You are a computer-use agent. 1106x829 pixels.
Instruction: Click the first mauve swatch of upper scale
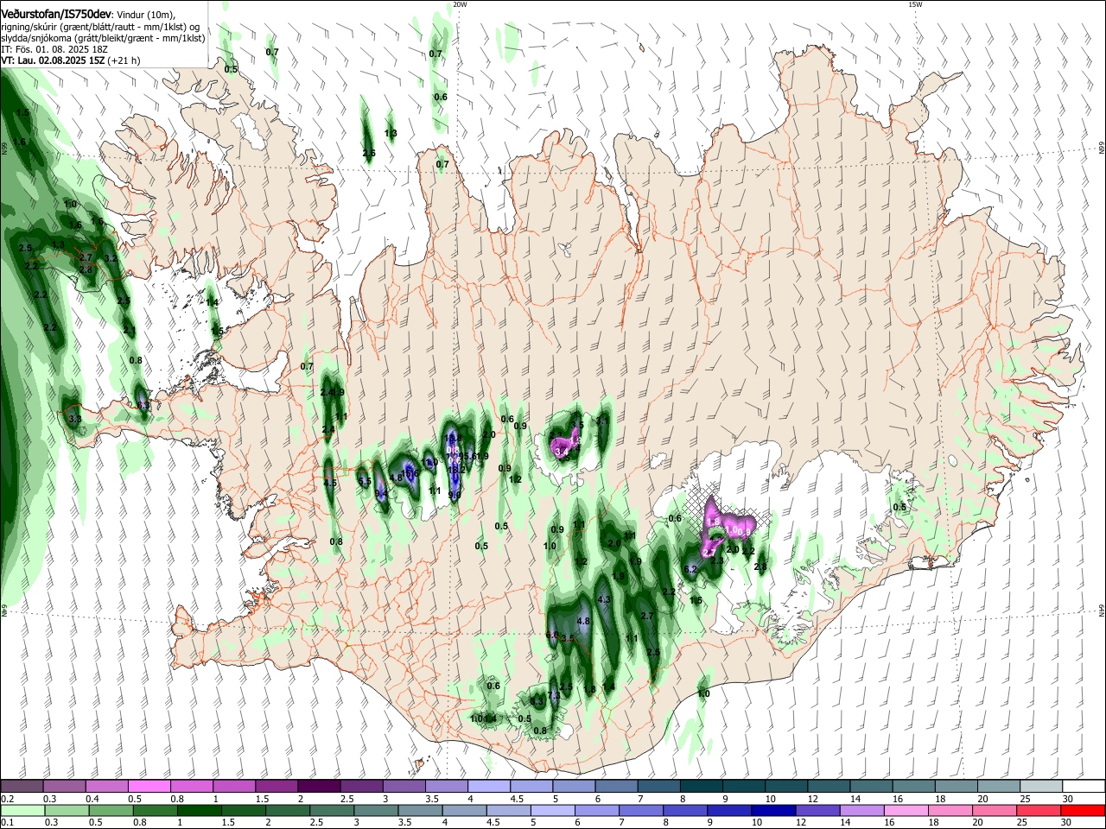[22, 787]
